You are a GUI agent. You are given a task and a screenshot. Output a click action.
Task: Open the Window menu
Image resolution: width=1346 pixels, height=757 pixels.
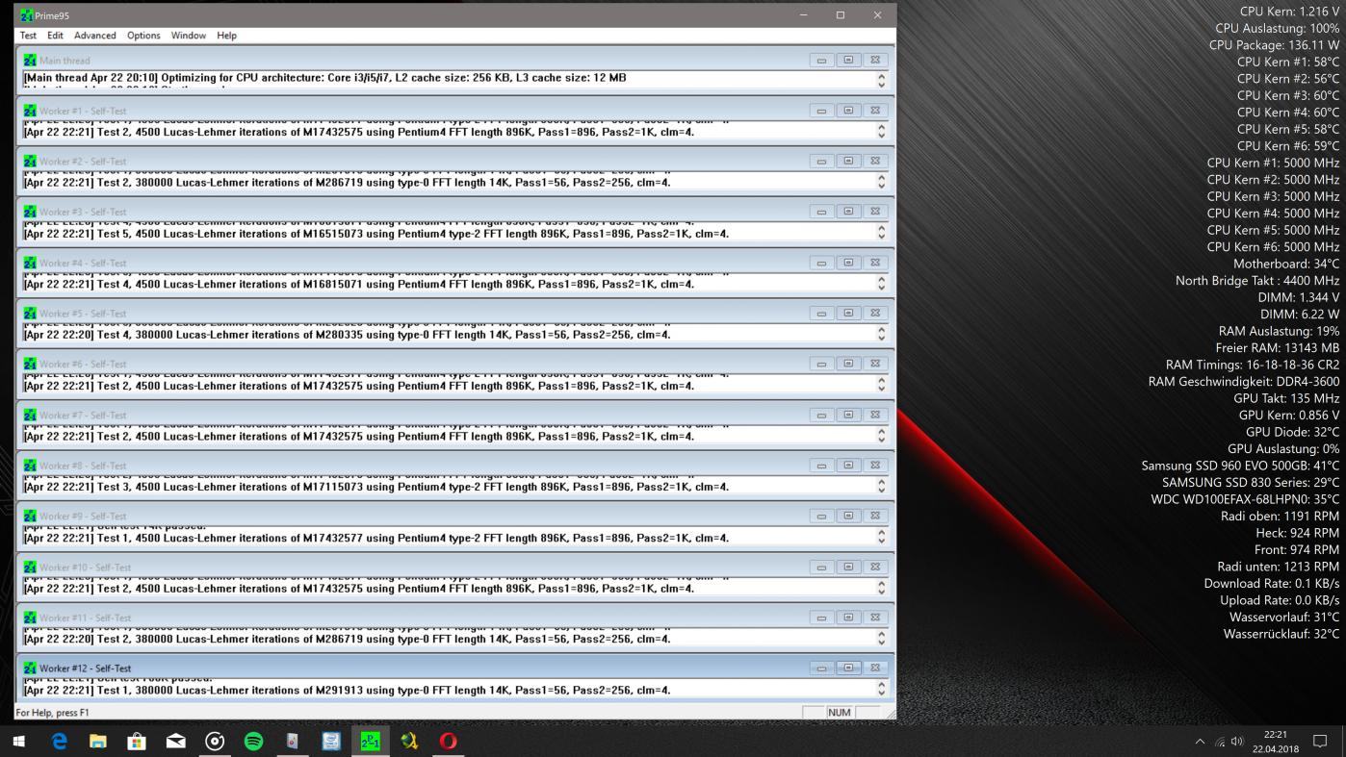click(x=189, y=36)
